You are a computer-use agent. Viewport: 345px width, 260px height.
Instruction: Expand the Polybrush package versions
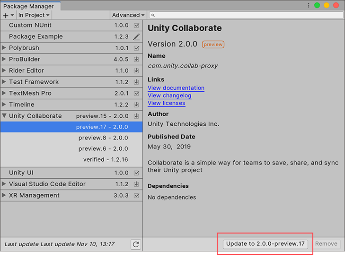(x=4, y=48)
